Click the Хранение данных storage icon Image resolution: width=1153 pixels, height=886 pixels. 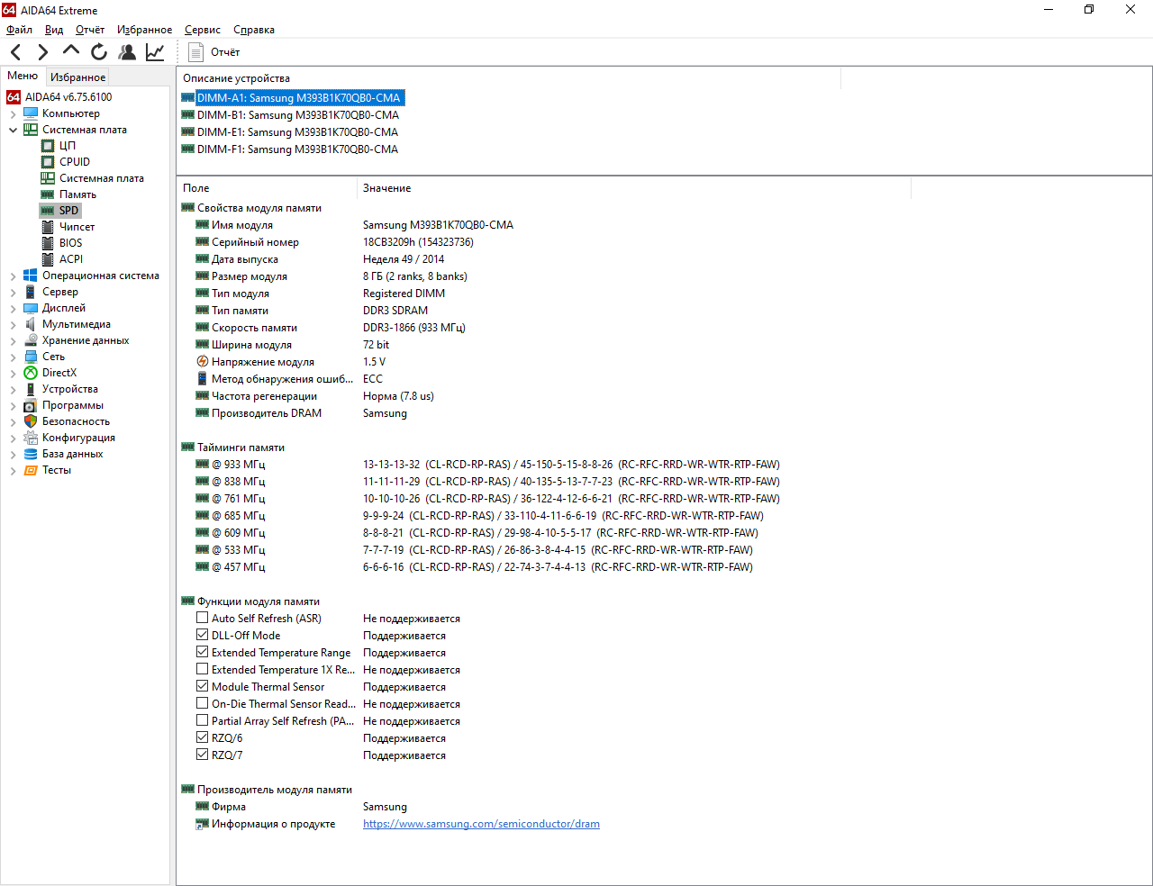[31, 340]
